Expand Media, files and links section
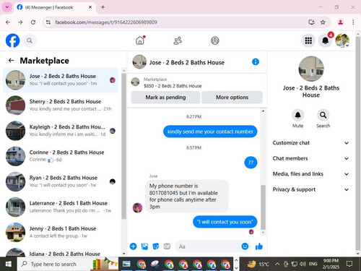Viewport: 361px width, 271px height. pos(310,174)
